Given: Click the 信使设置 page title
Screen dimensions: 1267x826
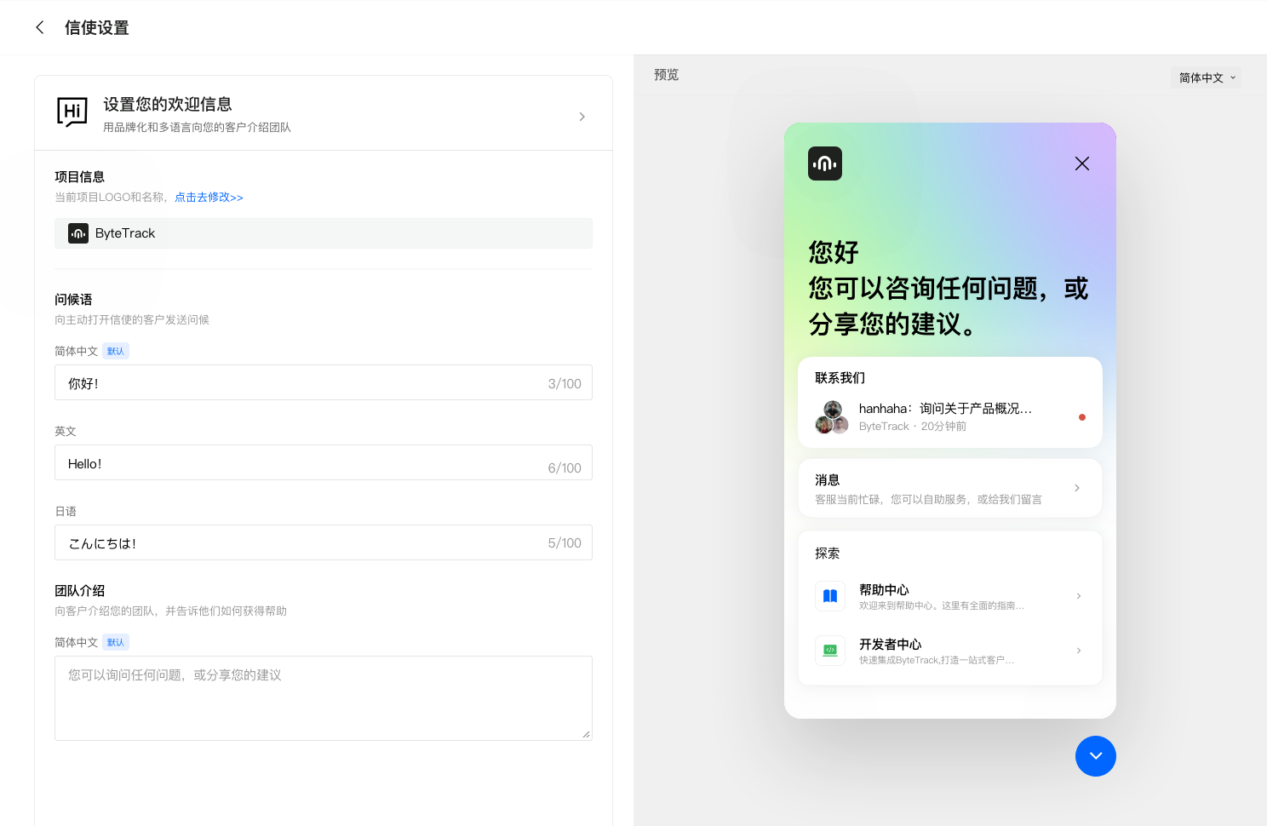Looking at the screenshot, I should [97, 27].
